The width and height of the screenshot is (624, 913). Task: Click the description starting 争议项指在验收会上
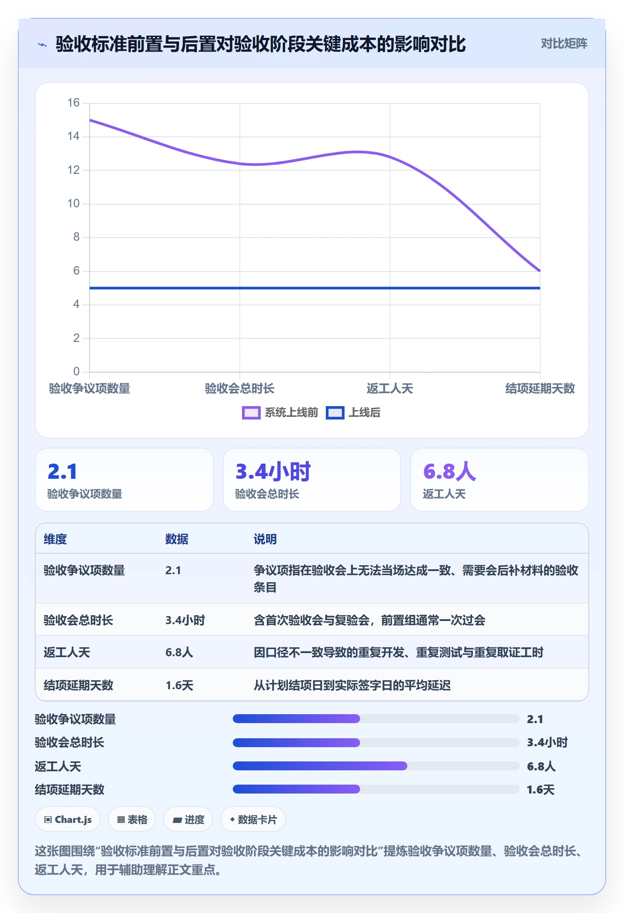[x=416, y=579]
